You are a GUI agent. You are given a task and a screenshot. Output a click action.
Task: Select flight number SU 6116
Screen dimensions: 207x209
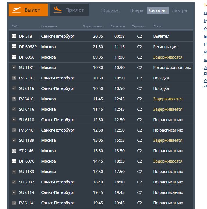26,88
